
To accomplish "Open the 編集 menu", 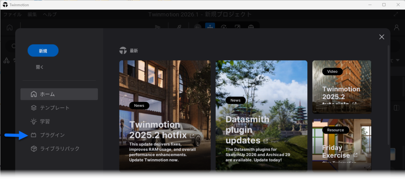I will pos(32,15).
